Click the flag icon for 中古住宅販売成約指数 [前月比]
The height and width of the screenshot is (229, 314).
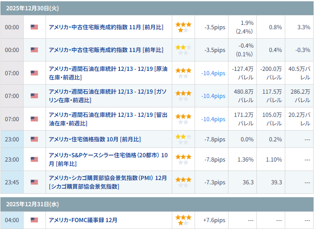[x=34, y=27]
